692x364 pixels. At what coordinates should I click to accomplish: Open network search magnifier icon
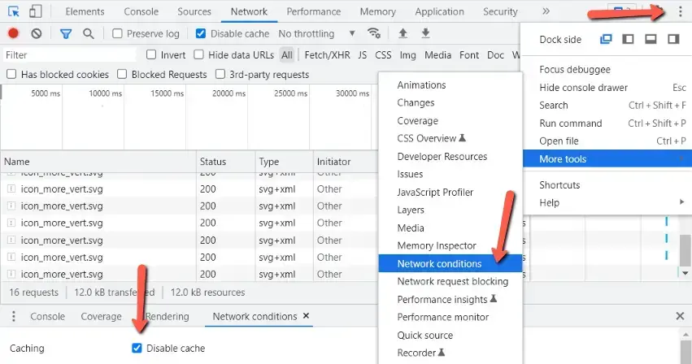click(88, 33)
